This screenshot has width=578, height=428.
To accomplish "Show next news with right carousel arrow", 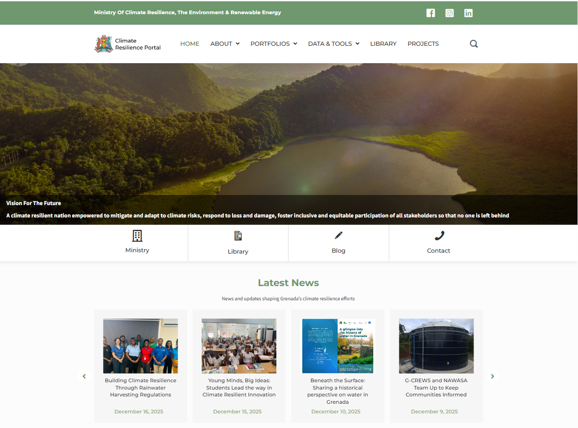I will tap(492, 376).
